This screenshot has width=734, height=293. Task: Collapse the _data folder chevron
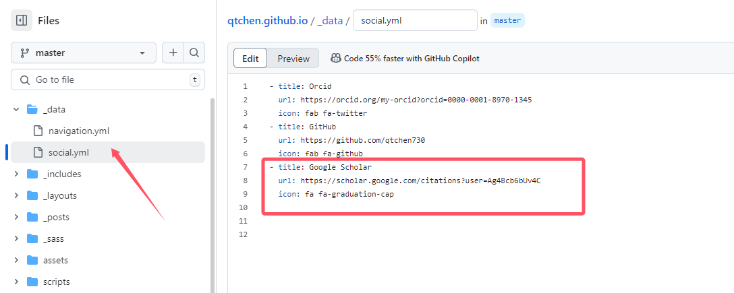tap(16, 109)
